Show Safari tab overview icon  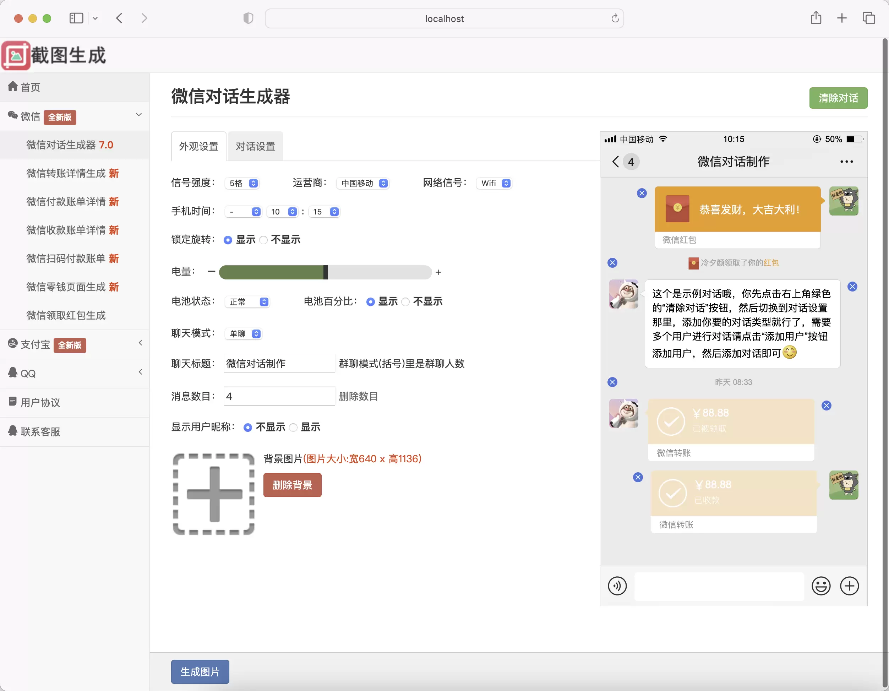(x=869, y=18)
